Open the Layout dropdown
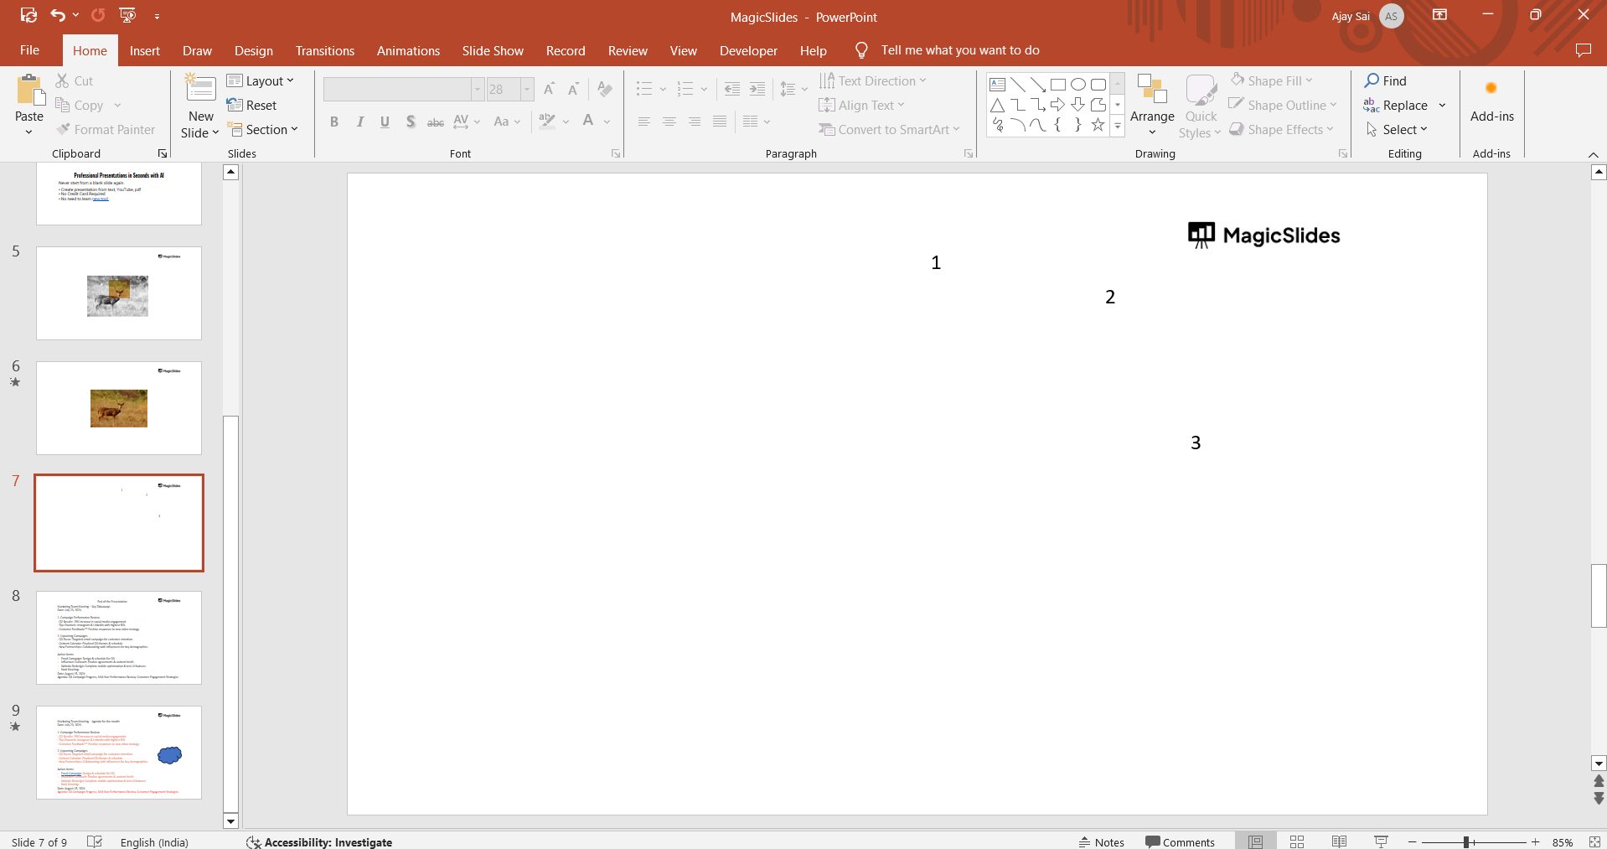The height and width of the screenshot is (849, 1607). [261, 80]
